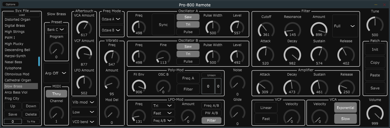Click the patch list scrollbar thumb
Viewport: 390px width, 128px height.
point(39,61)
